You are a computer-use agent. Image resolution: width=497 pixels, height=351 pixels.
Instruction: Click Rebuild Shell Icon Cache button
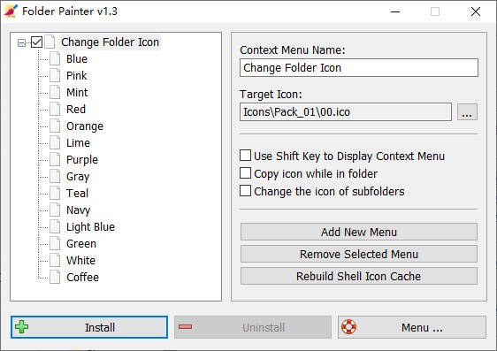coord(359,276)
